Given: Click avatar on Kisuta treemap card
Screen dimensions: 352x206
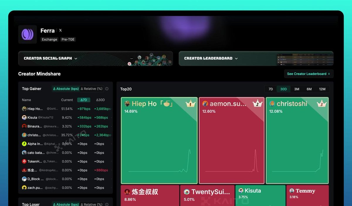Looking at the screenshot, I should tap(241, 191).
